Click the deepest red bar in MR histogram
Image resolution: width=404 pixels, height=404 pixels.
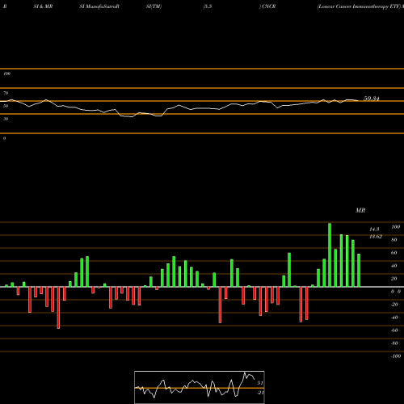[58, 308]
